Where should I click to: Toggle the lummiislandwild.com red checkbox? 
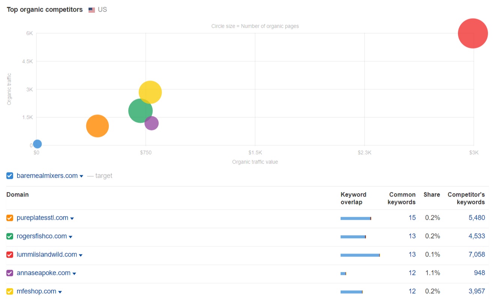pos(10,255)
